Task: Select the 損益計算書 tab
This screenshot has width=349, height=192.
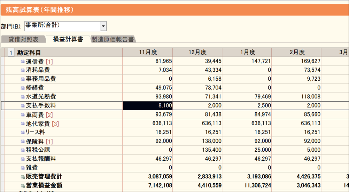Action: tap(68, 39)
